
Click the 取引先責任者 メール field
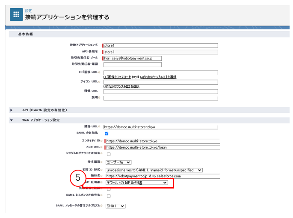click(133, 58)
